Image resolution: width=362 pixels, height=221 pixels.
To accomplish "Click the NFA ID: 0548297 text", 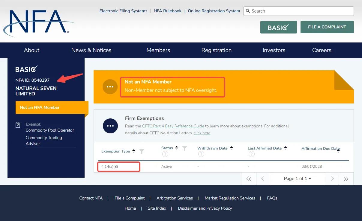I will [x=32, y=80].
